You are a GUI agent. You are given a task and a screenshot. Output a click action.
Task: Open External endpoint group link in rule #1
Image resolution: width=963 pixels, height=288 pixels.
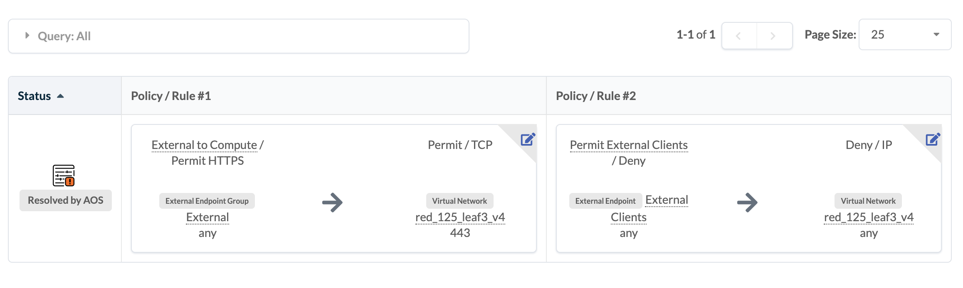pyautogui.click(x=207, y=217)
